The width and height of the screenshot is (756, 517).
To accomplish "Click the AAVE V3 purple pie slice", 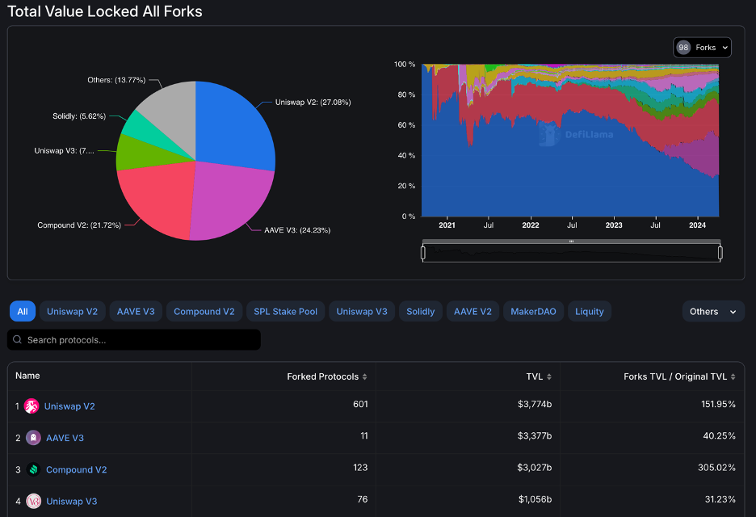I will pos(227,198).
